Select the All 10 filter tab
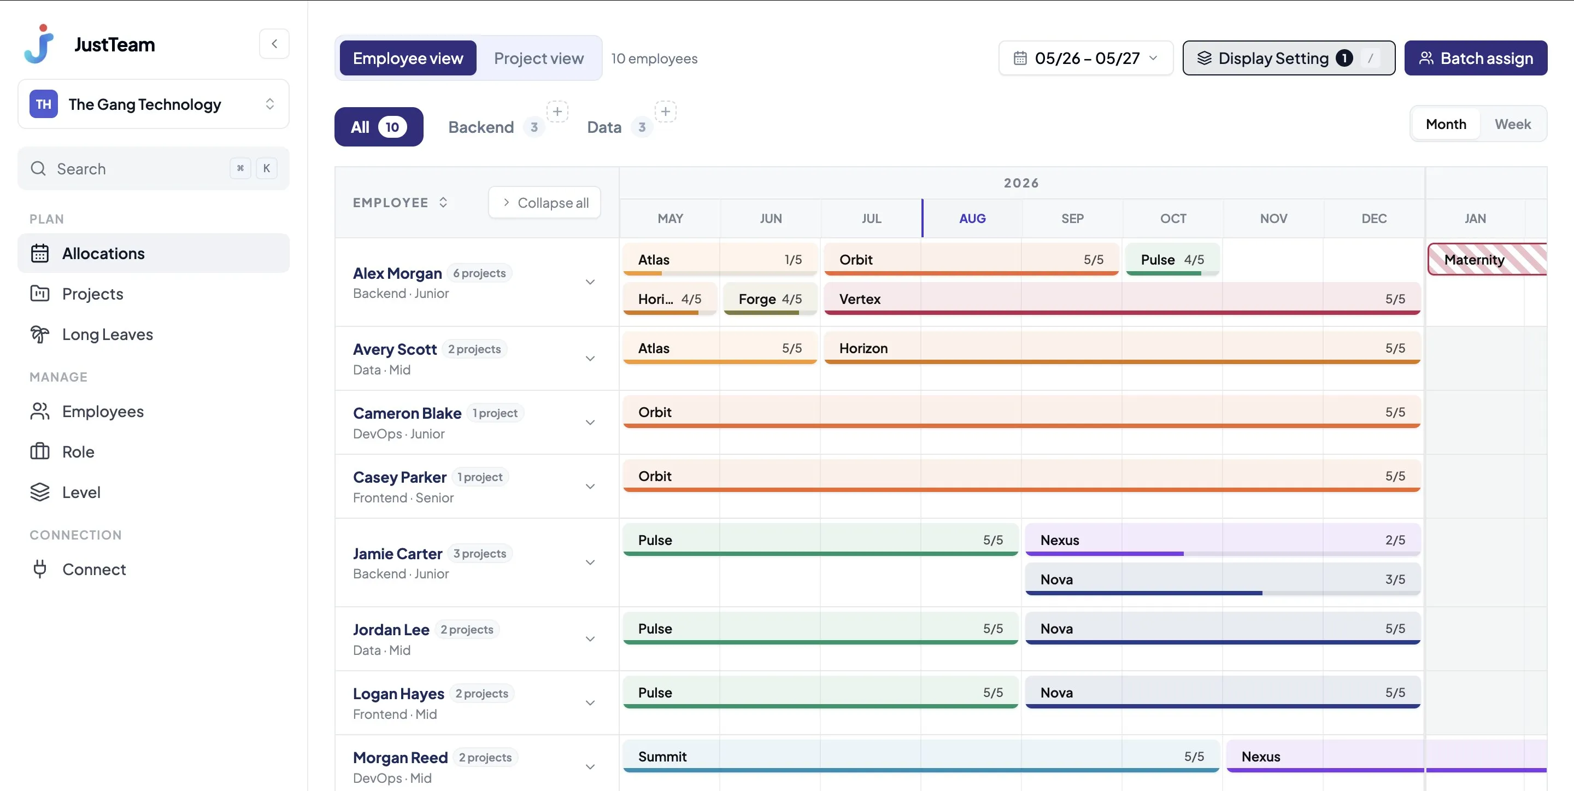 [x=378, y=126]
